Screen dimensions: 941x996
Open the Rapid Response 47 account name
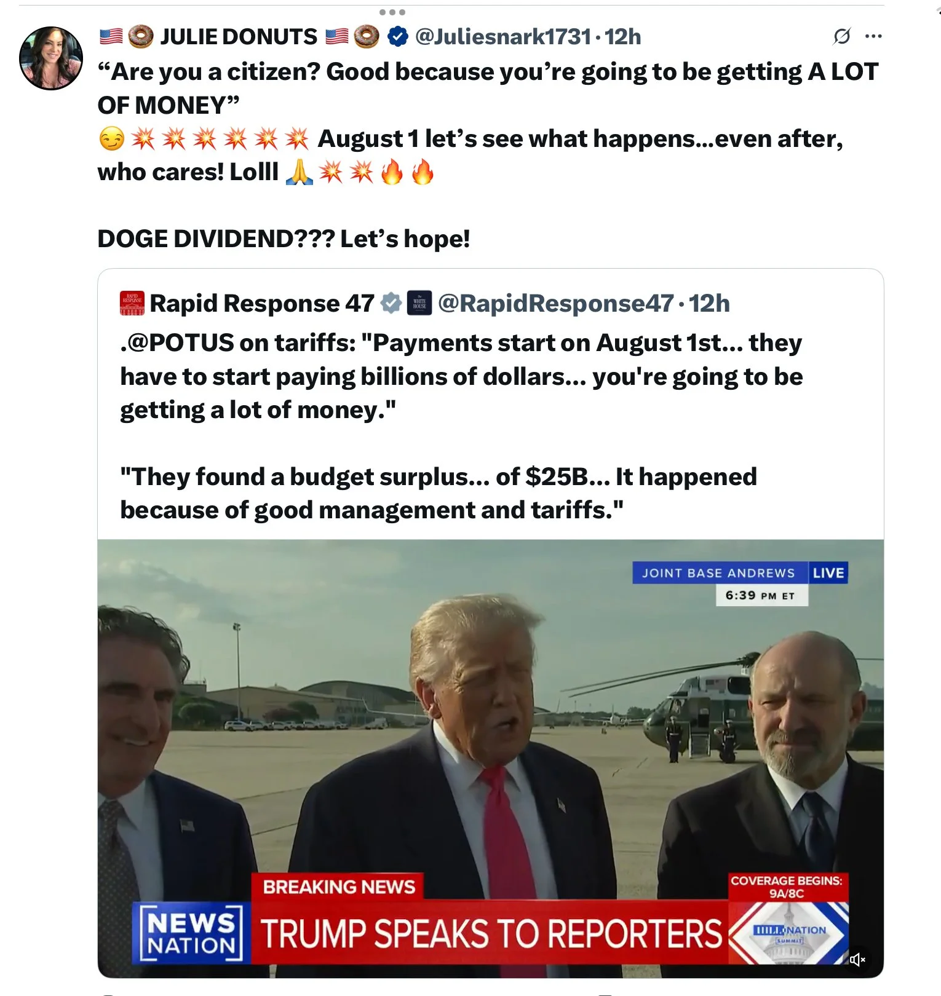tap(262, 303)
